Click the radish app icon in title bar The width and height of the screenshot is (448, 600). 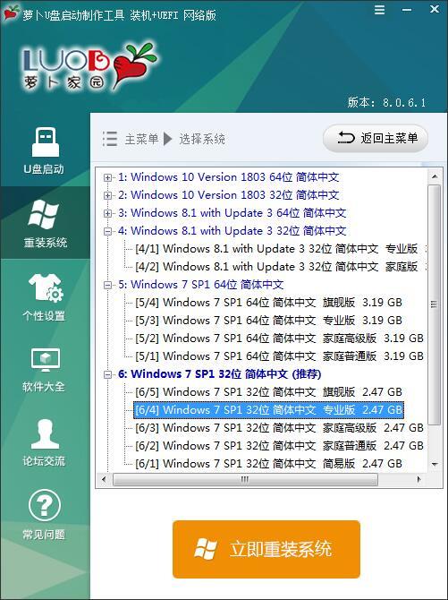click(x=11, y=13)
